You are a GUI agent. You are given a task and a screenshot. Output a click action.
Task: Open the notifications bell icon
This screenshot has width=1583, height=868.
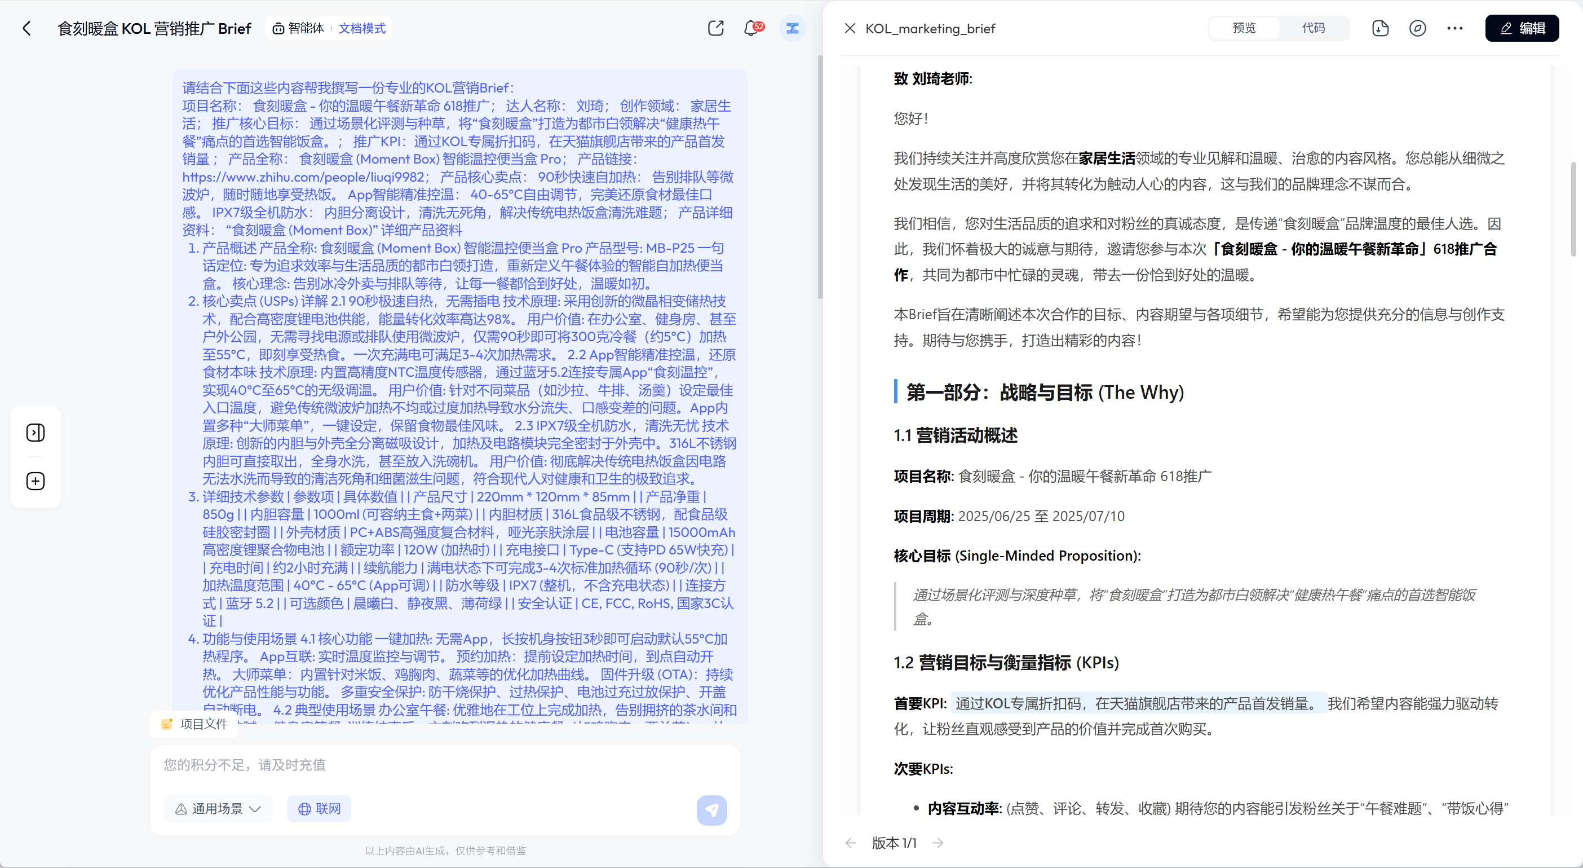751,28
